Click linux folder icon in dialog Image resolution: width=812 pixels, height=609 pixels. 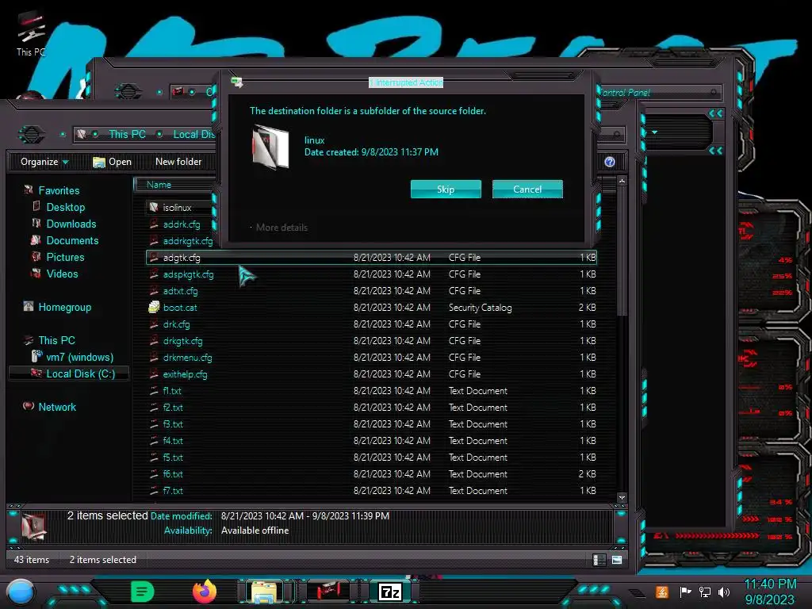pos(270,147)
